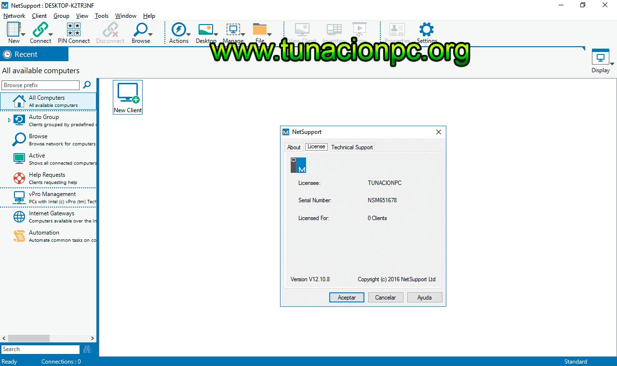Open Help Requests in the sidebar

48,178
